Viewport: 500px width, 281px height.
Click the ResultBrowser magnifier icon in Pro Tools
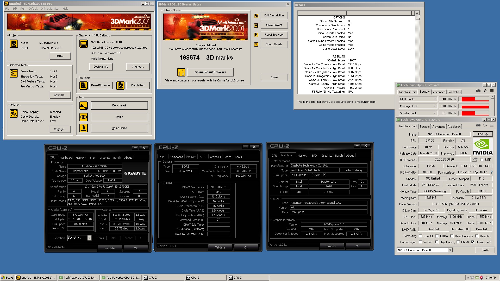tap(84, 85)
